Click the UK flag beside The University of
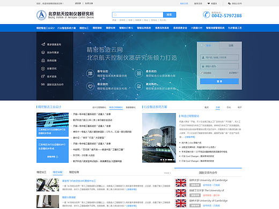 [181, 193]
